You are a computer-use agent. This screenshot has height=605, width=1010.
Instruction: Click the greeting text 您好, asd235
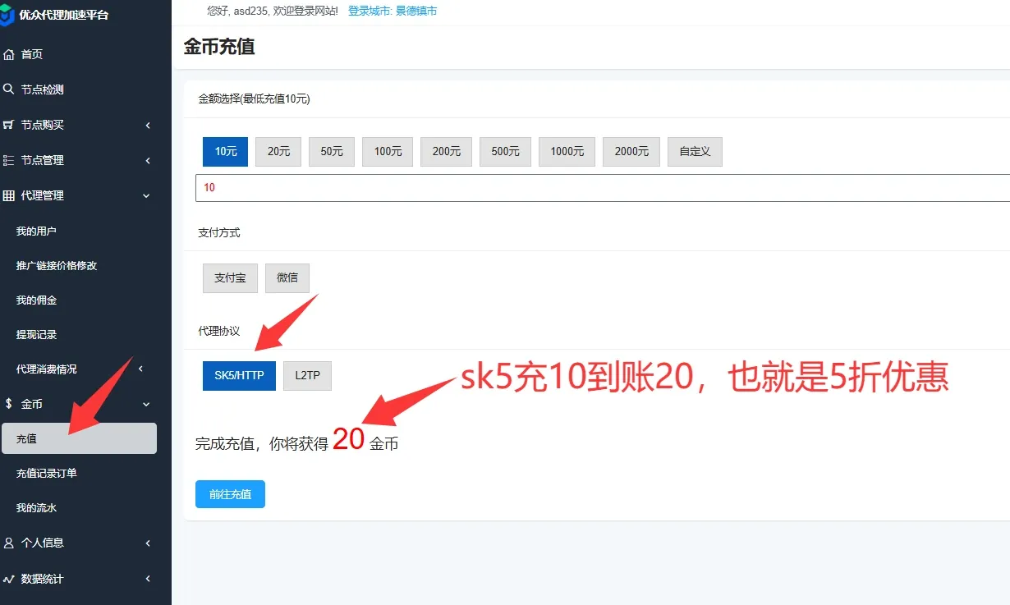[x=239, y=11]
